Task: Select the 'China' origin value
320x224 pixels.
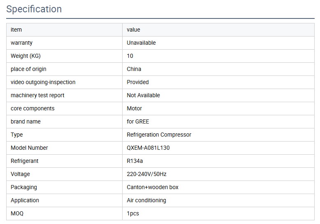Action: [134, 69]
